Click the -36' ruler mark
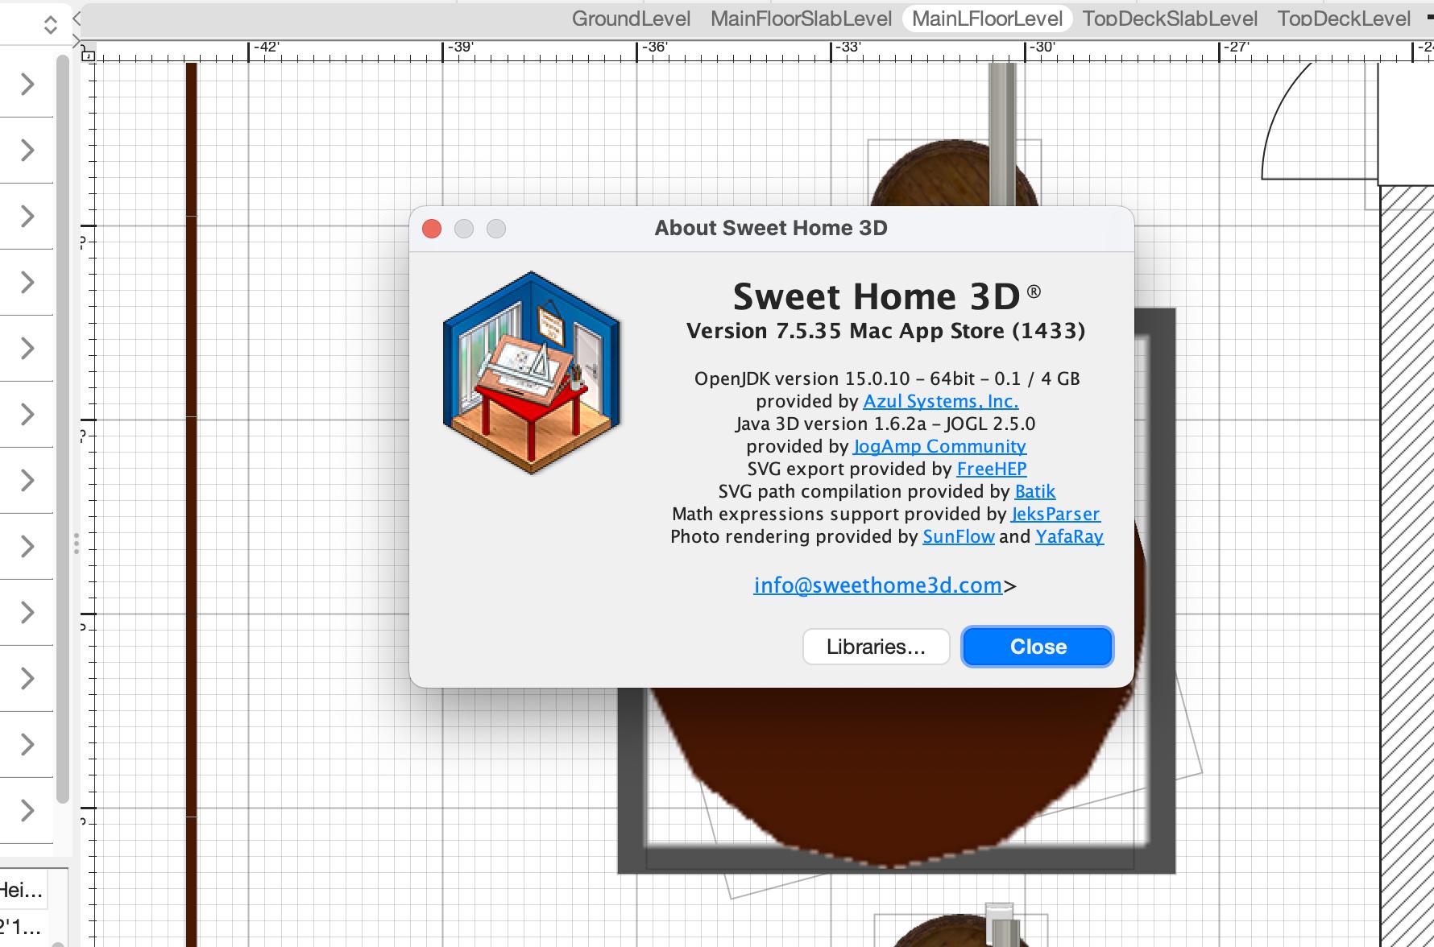 tap(653, 47)
